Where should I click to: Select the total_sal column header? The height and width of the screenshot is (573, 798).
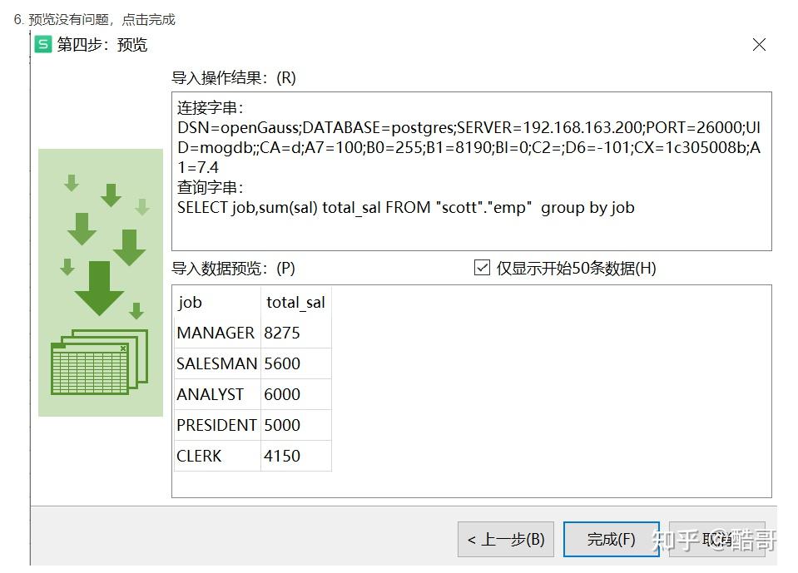(295, 302)
